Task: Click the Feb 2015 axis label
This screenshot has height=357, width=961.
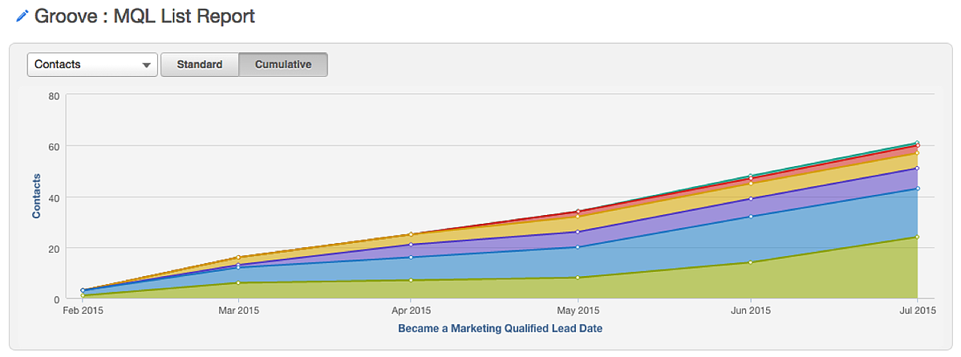Action: [83, 310]
